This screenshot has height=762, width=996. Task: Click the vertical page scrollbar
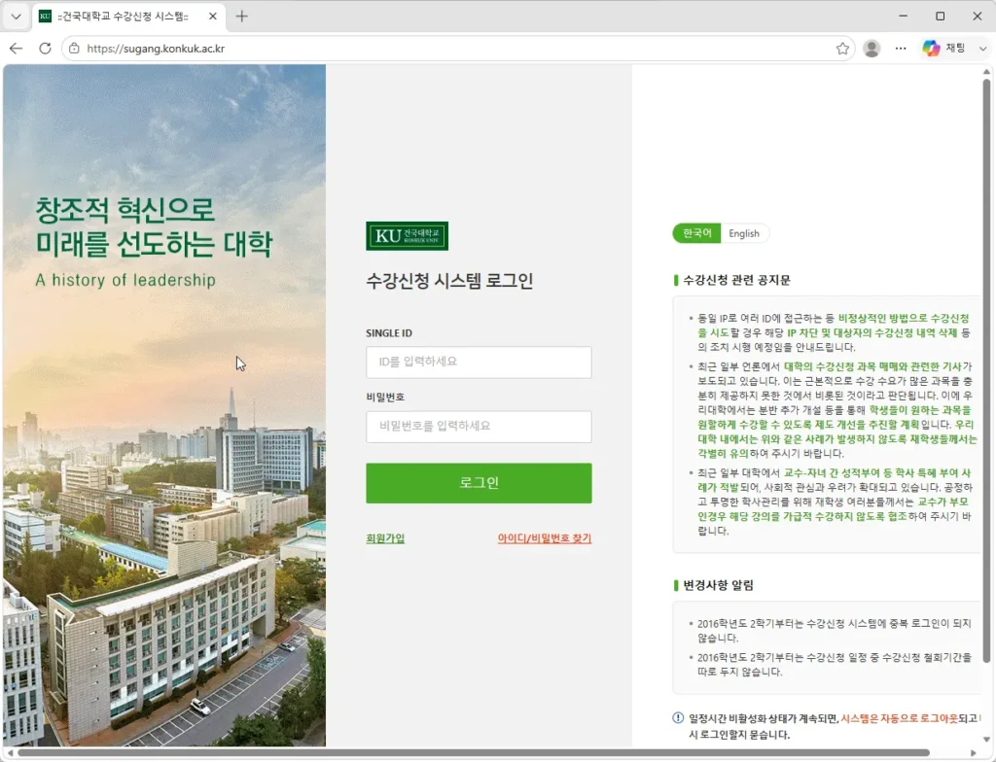pyautogui.click(x=986, y=371)
